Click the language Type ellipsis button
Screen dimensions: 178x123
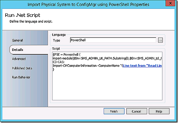[x=160, y=40]
